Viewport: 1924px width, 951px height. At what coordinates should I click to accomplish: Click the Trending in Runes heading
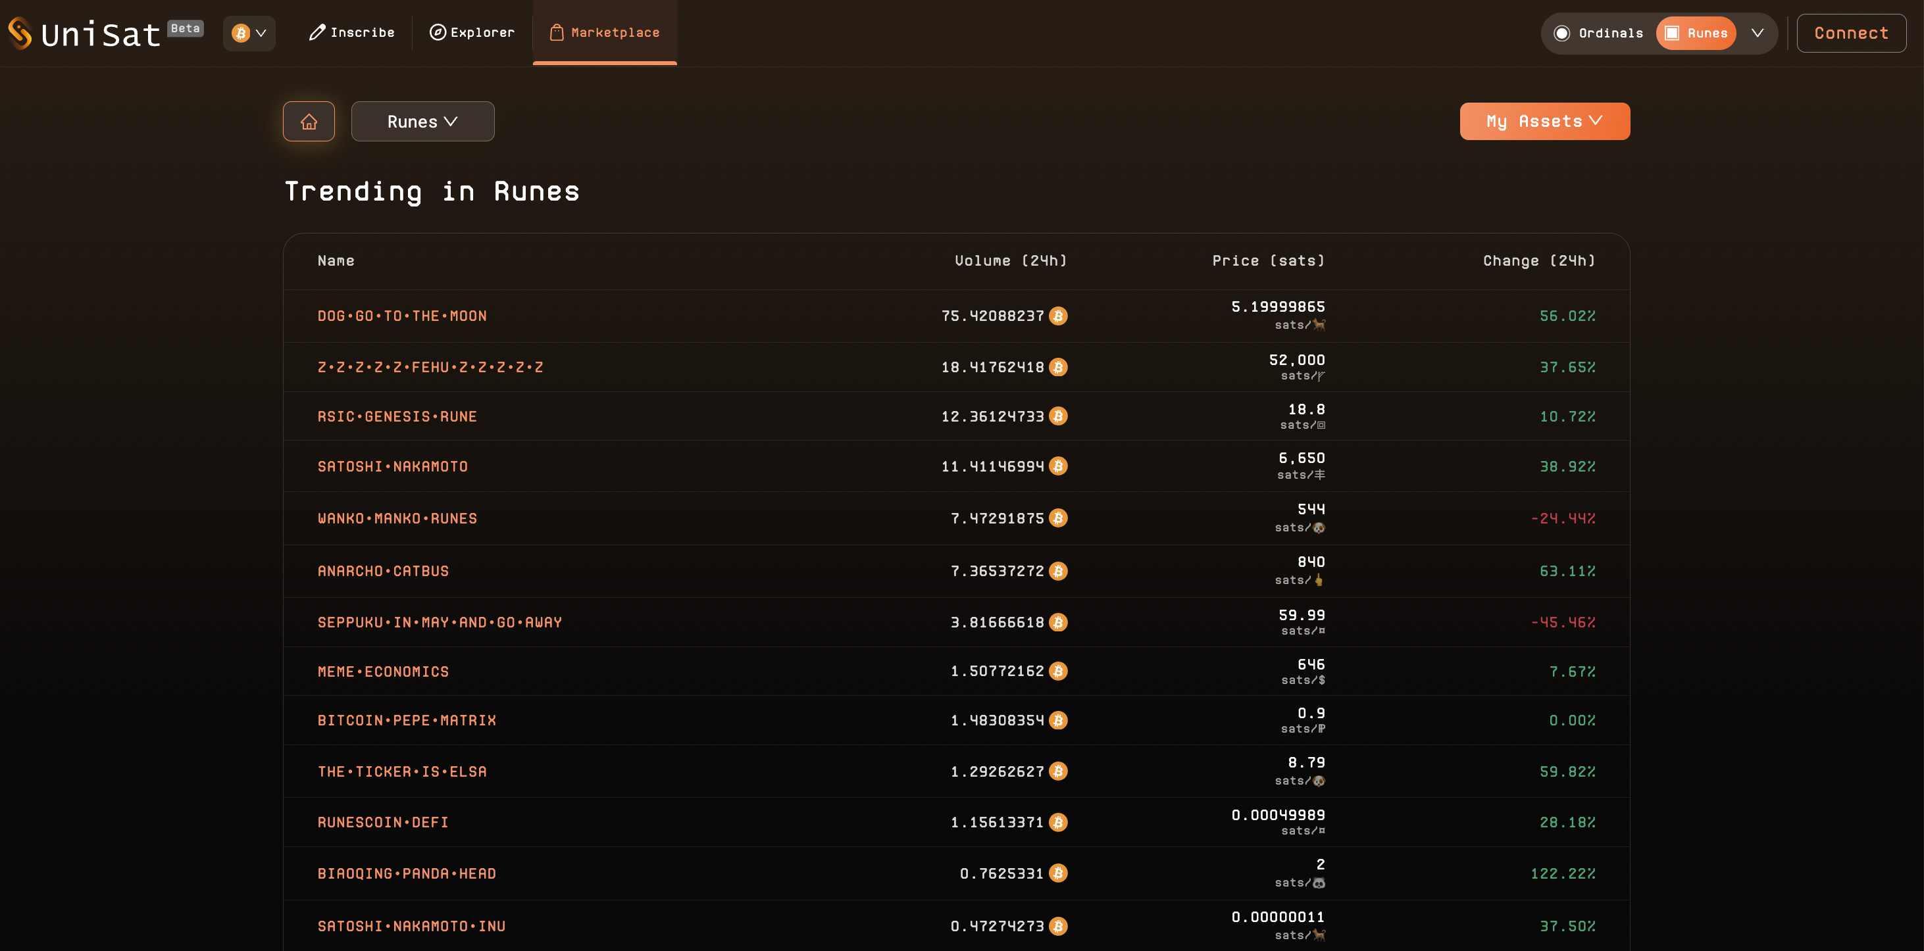[432, 192]
